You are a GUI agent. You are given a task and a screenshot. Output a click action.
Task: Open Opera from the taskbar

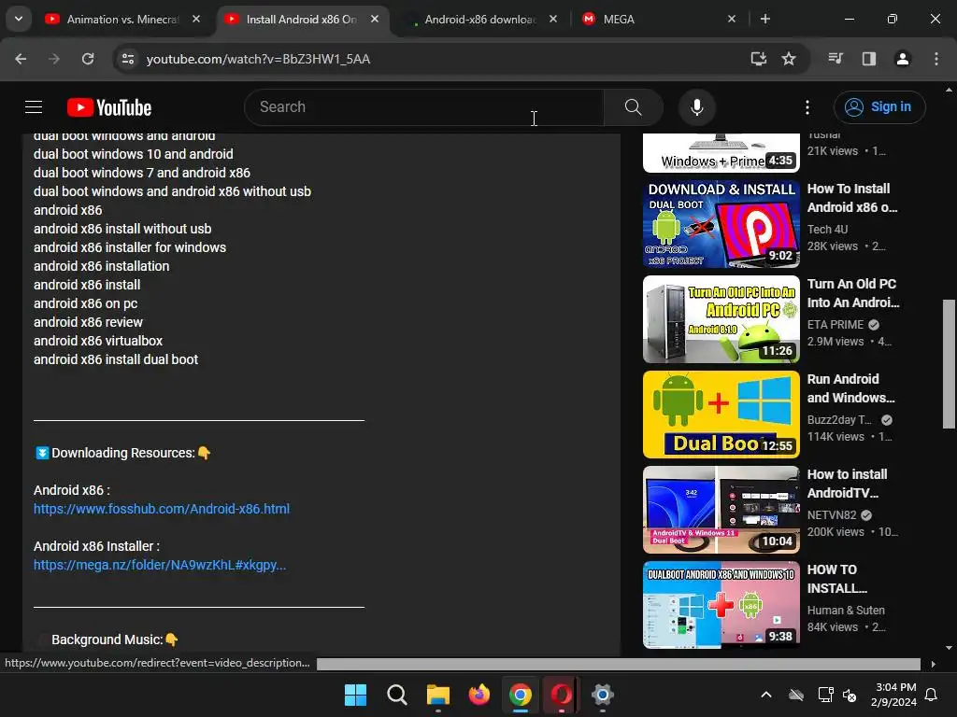[562, 695]
